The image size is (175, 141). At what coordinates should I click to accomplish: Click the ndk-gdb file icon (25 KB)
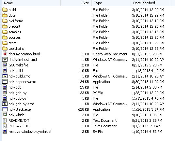5,87
